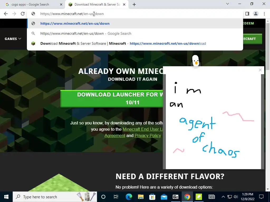Open the news widget icon on the taskbar
The width and height of the screenshot is (270, 202).
pos(212,197)
